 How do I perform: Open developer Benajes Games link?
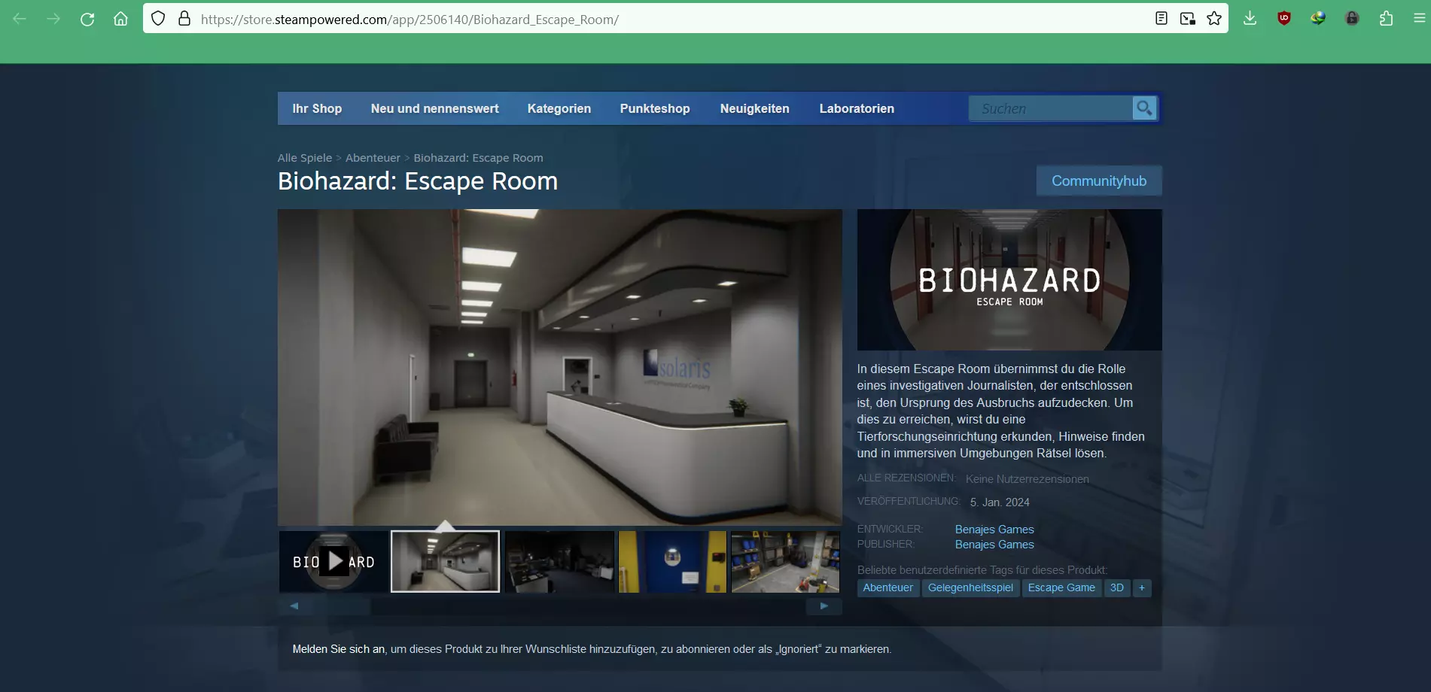(994, 530)
